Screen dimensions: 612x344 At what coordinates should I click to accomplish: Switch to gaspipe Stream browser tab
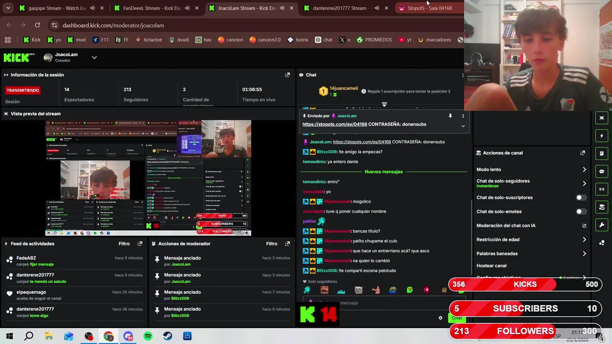(57, 8)
